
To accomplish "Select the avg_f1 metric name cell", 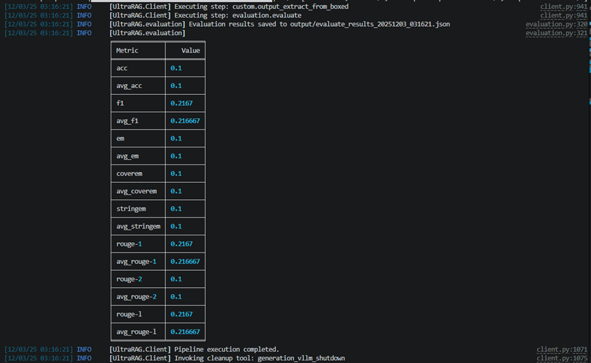I will pyautogui.click(x=138, y=121).
